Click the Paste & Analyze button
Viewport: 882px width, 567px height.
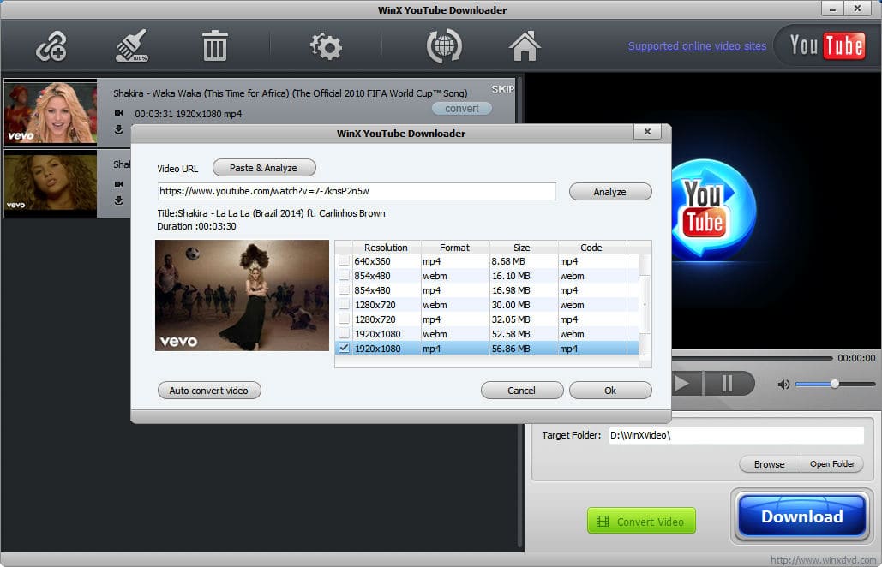[x=264, y=168]
